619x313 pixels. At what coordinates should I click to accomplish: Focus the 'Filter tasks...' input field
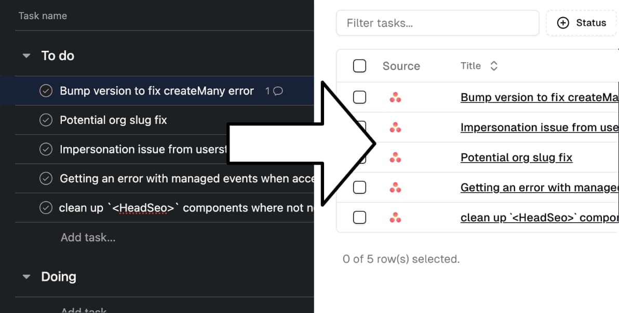coord(437,23)
